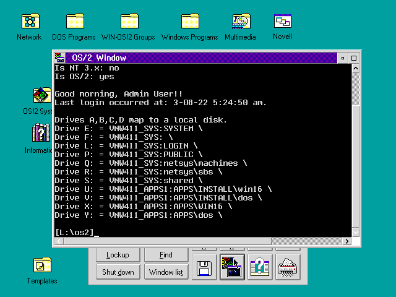Open drawer above floppy drive icon
The image size is (396, 297).
point(204,249)
